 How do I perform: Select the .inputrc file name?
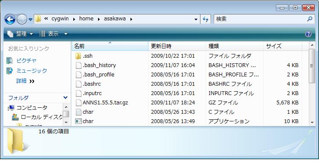point(92,93)
